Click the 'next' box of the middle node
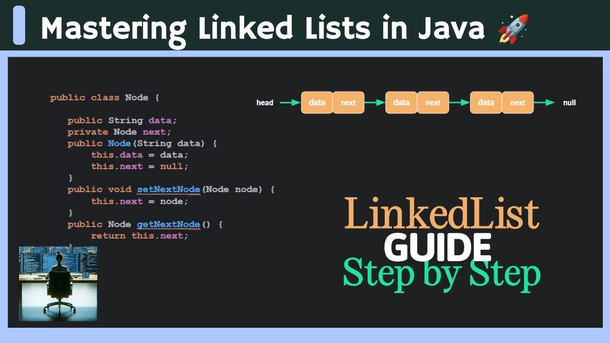 click(433, 102)
